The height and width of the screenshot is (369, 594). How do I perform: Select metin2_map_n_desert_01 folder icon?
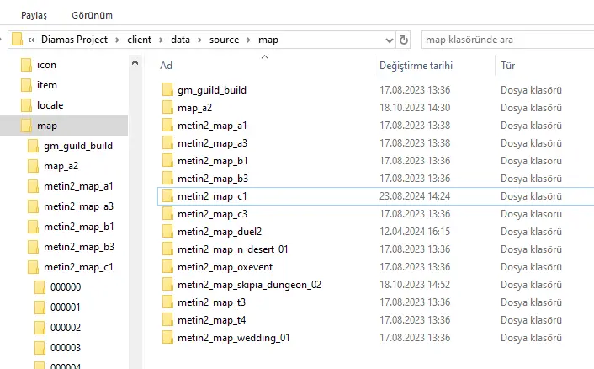[x=167, y=249]
